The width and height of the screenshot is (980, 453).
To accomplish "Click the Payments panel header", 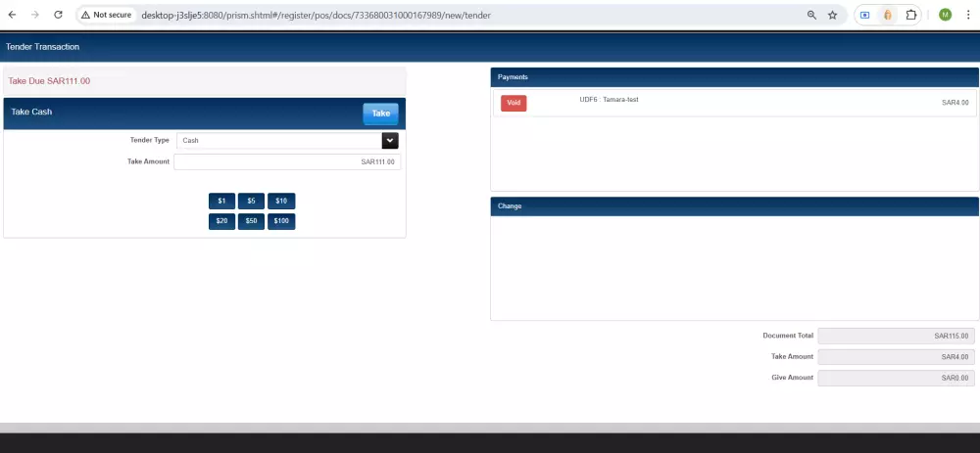I will (x=734, y=76).
